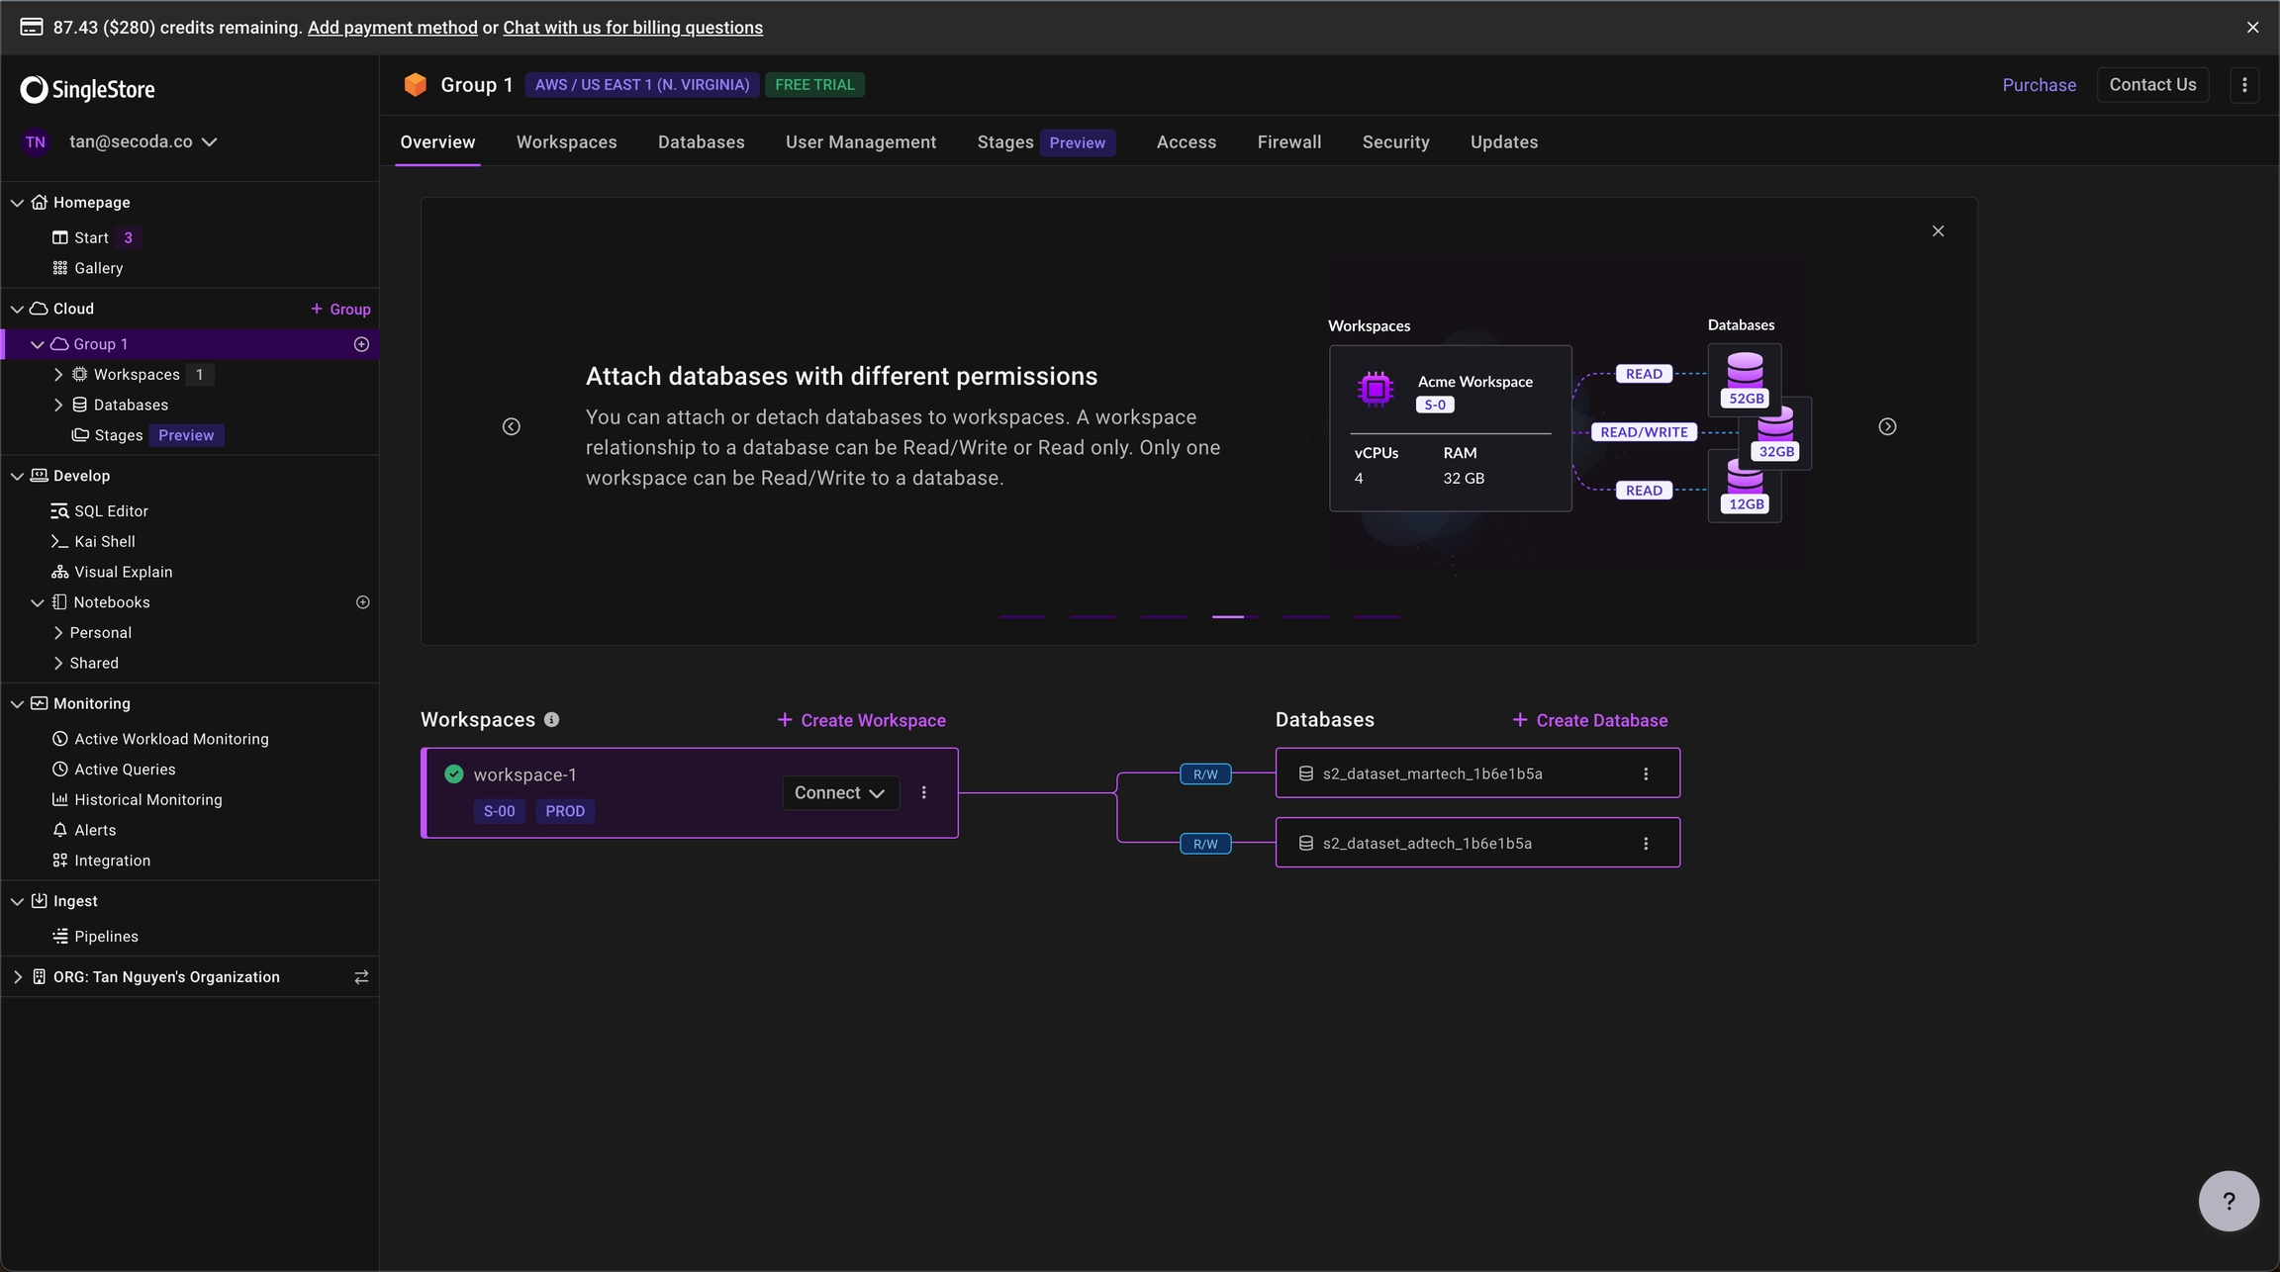Collapse the Develop section
The height and width of the screenshot is (1272, 2280).
[x=17, y=476]
